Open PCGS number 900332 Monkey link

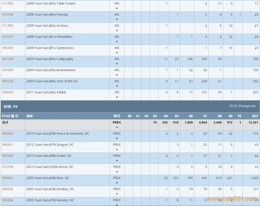[8, 189]
